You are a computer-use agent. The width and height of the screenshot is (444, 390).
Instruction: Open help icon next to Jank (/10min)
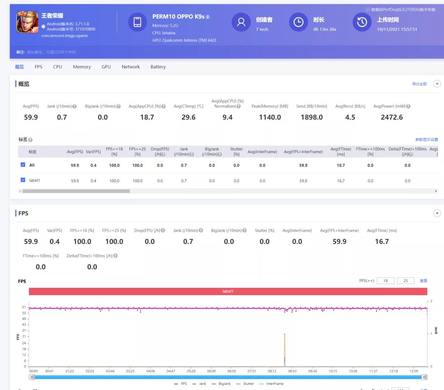tap(75, 106)
